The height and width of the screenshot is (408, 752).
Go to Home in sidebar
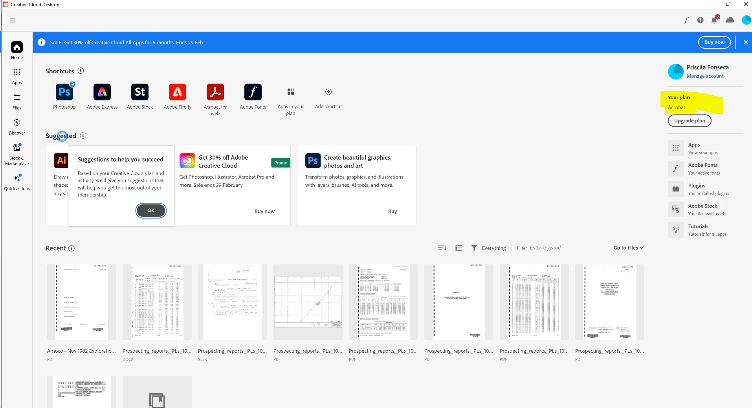(x=17, y=51)
